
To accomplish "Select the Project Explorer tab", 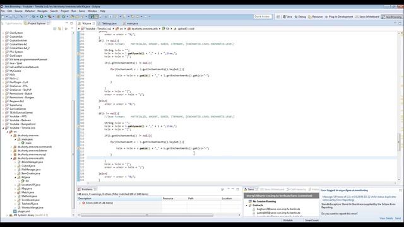I will click(x=37, y=23).
